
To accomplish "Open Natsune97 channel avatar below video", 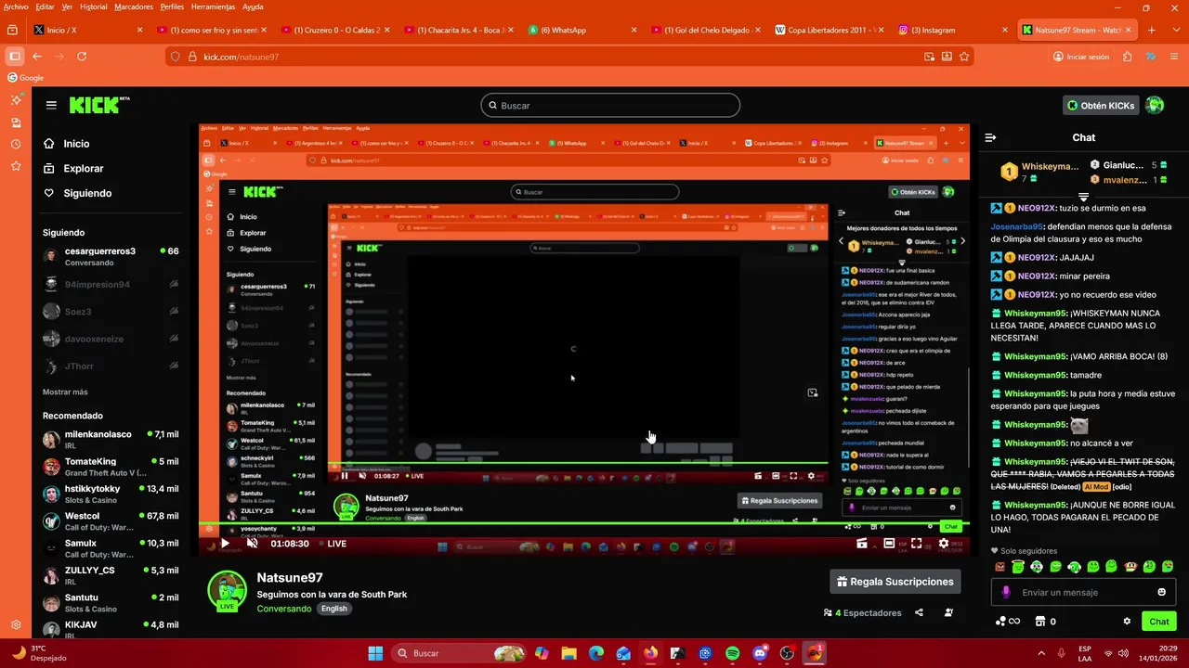I will [227, 590].
